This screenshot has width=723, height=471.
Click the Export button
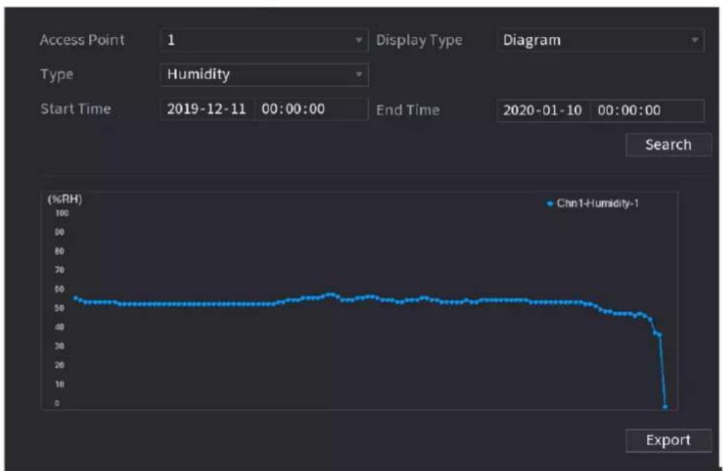coord(668,440)
